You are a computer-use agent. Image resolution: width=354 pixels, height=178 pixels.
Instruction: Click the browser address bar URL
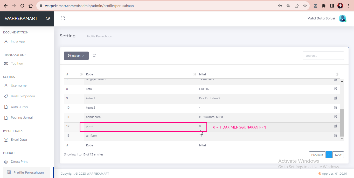click(89, 6)
